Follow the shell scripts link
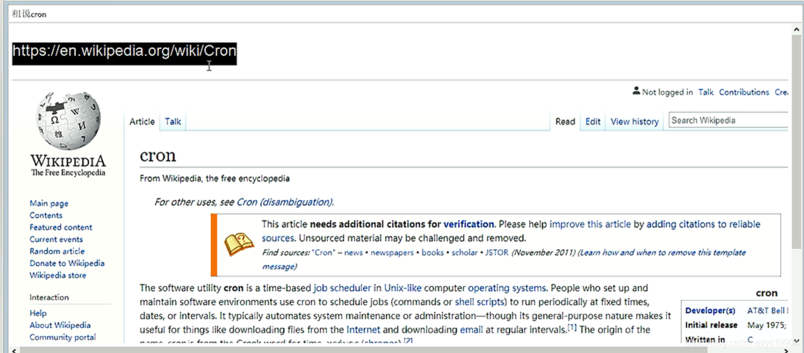The height and width of the screenshot is (353, 804). coord(480,302)
